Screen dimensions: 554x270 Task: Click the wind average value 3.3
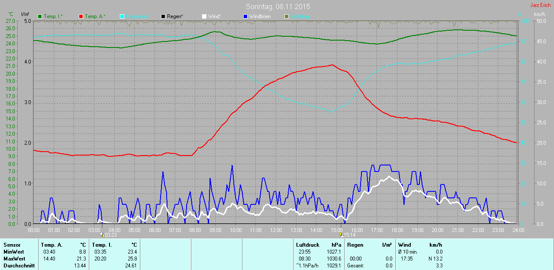(x=439, y=266)
